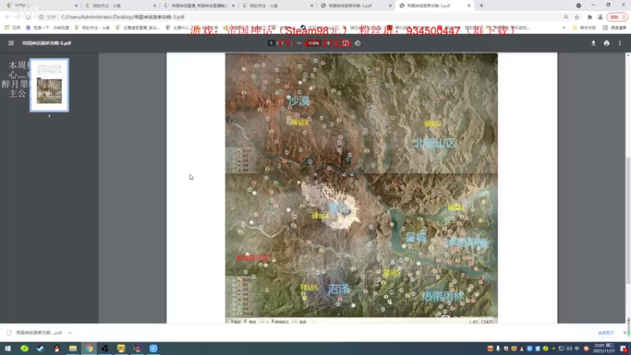Open the blue circle taskbar app icon

(x=153, y=349)
